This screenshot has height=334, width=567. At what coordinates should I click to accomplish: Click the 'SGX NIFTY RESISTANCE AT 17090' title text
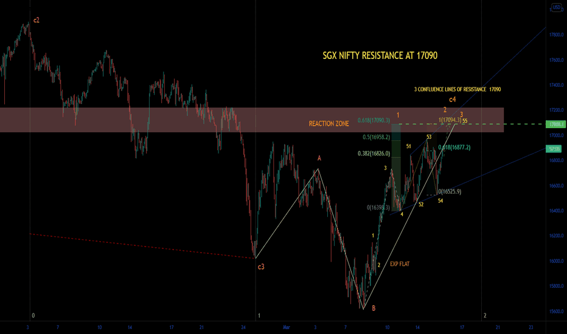(x=380, y=56)
